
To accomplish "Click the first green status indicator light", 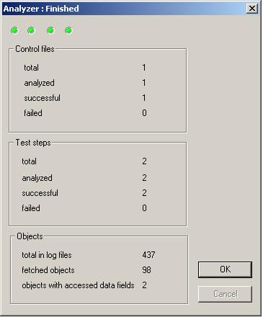I will click(x=14, y=30).
